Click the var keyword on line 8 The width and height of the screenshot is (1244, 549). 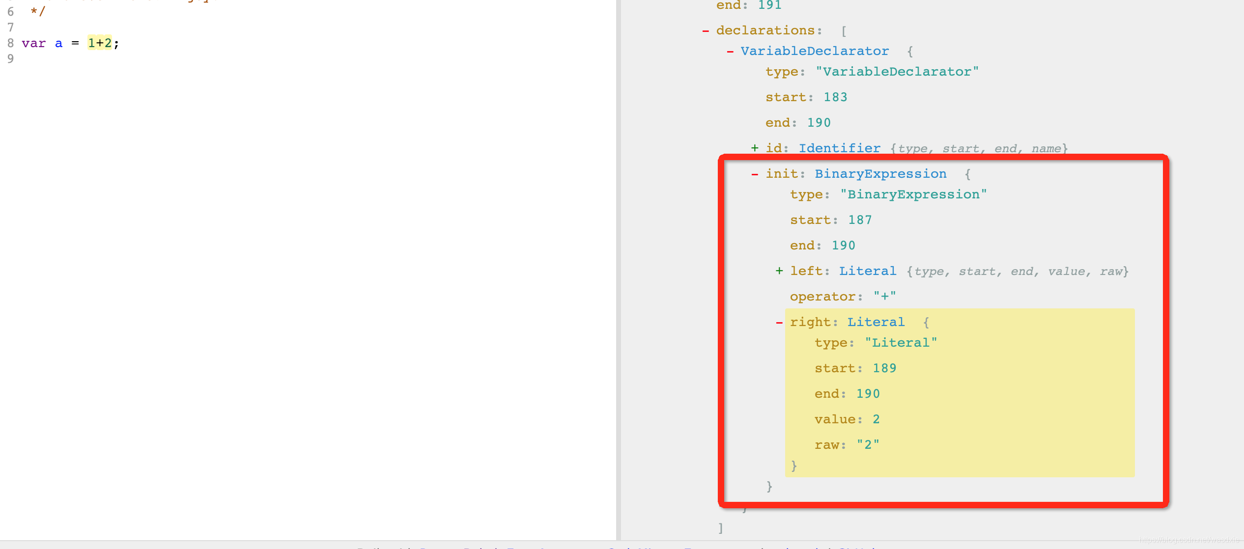(33, 43)
